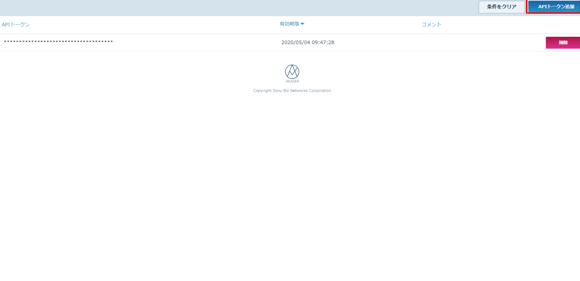580x281 pixels.
Task: Sort by the 有効期限 column header
Action: click(292, 24)
